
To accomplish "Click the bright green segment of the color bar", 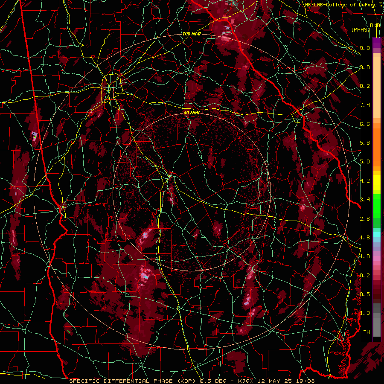I will point(377,206).
